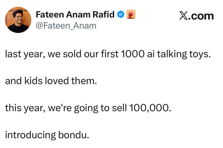Click the word "kids" in the tweet
This screenshot has width=223, height=148.
coord(32,81)
